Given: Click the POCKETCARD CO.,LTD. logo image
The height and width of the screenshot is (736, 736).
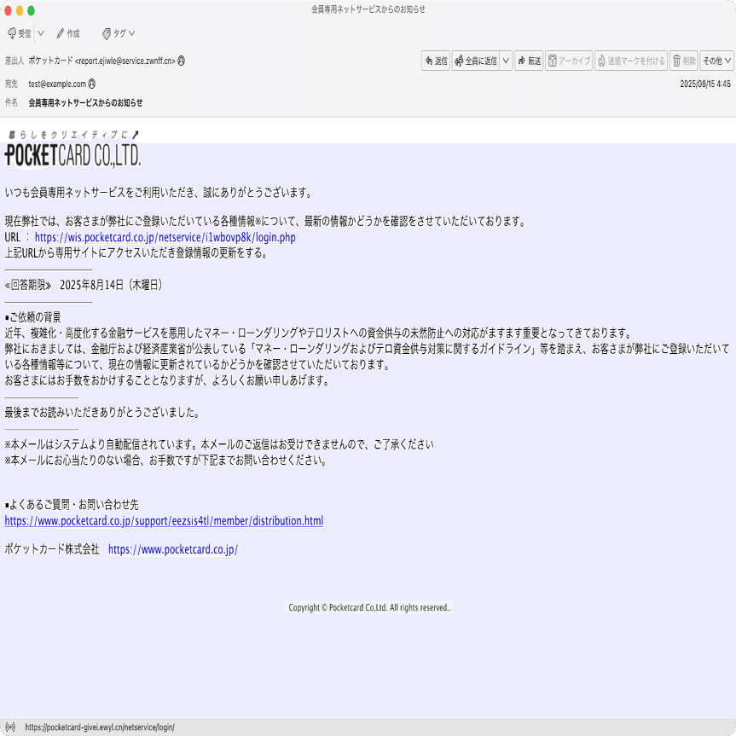Looking at the screenshot, I should (75, 154).
